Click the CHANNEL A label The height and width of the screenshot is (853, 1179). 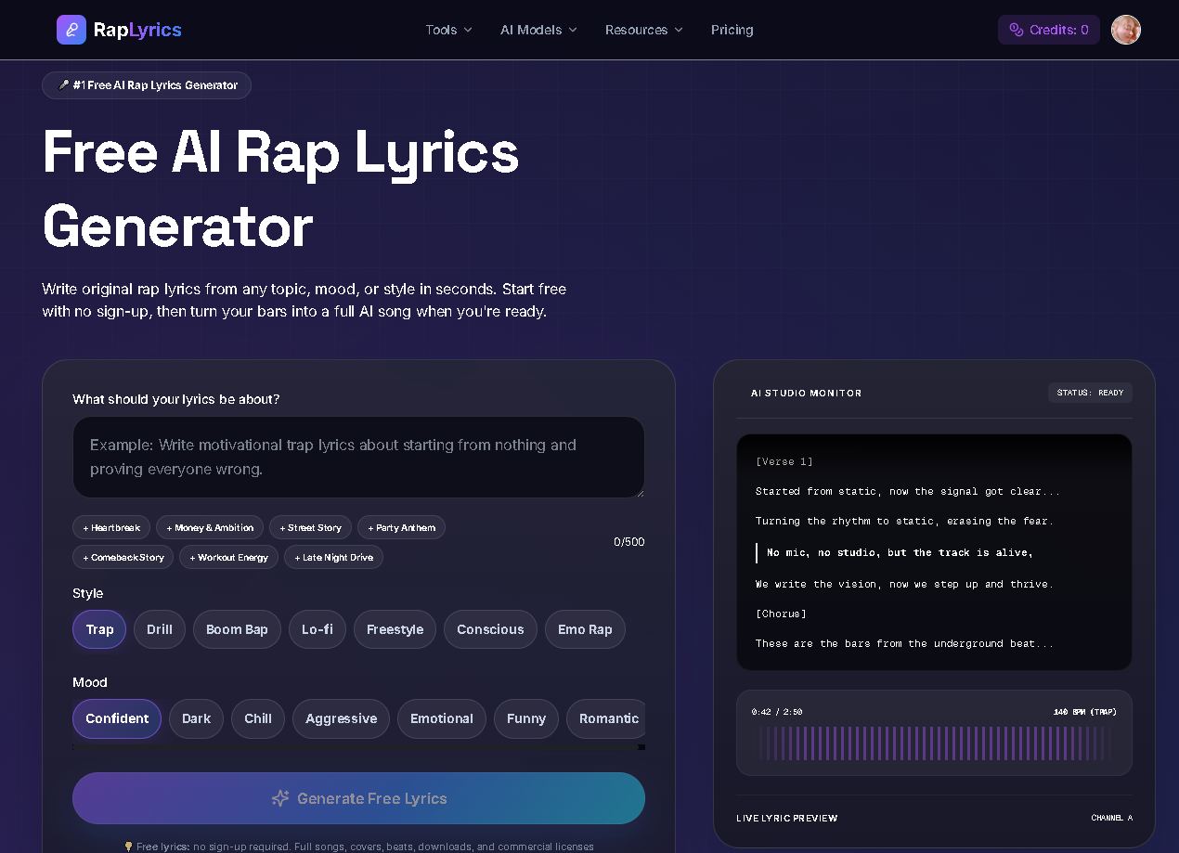[x=1112, y=818]
